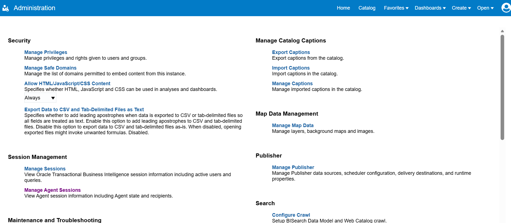Click 'View Agent session information' description
511x223 pixels.
click(x=99, y=196)
